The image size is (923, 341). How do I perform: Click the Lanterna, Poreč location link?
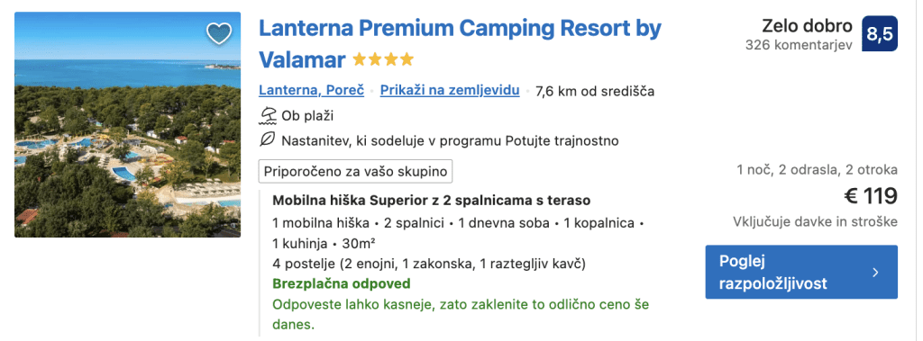tap(311, 91)
